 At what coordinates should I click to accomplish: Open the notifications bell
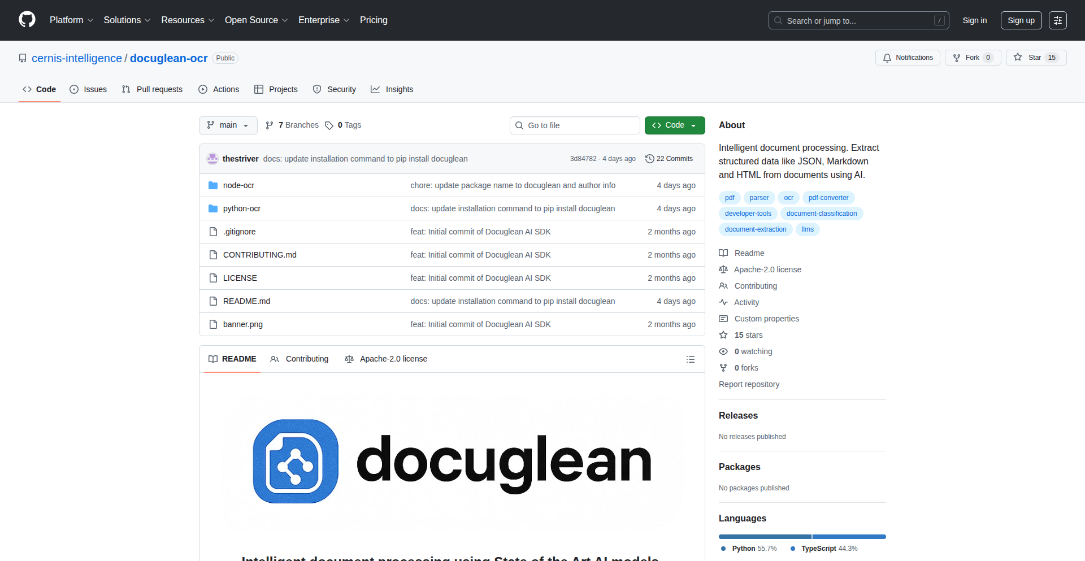click(887, 58)
